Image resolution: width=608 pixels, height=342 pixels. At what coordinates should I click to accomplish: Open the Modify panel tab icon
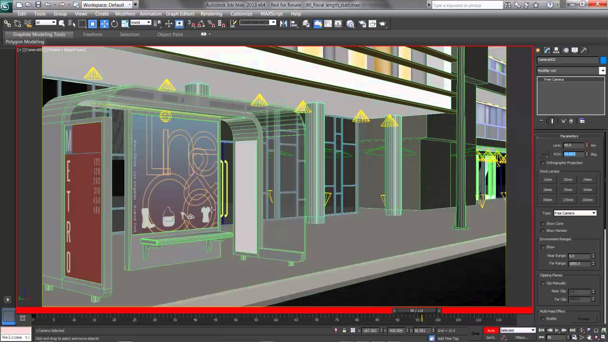pos(547,50)
